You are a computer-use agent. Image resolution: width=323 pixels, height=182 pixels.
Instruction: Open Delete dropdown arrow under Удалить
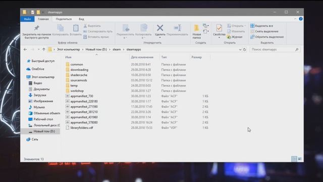160,38
